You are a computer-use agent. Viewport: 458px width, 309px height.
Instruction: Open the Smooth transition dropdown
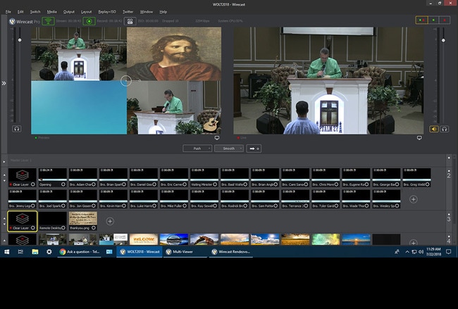click(228, 149)
